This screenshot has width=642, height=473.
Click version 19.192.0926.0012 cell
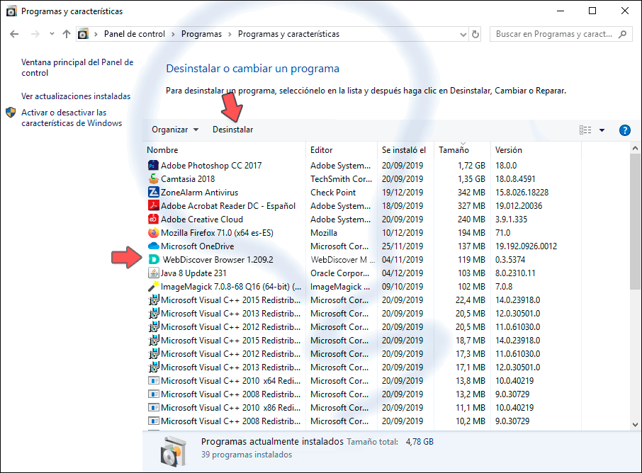point(526,246)
